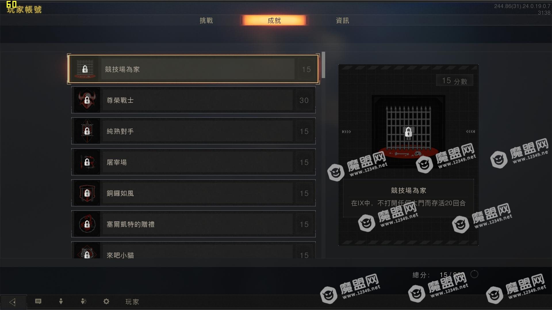Select the 競技場為家 achievement row
Viewport: 552px width, 310px height.
tap(193, 69)
